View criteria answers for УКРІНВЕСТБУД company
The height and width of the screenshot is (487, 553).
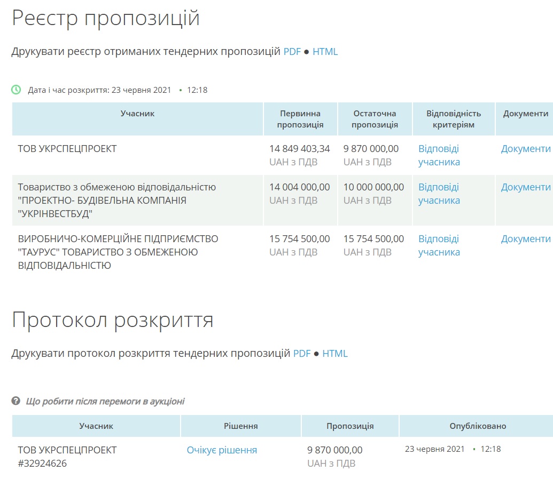pos(439,194)
